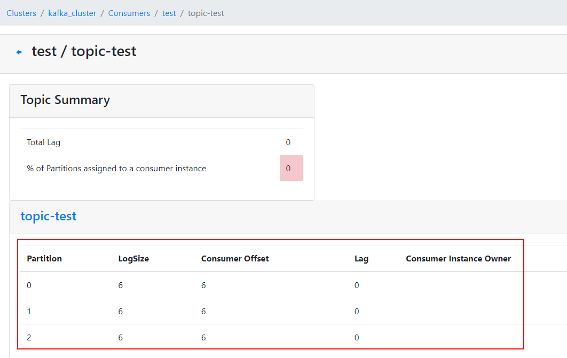
Task: Navigate to Consumers breadcrumb link
Action: tap(129, 13)
